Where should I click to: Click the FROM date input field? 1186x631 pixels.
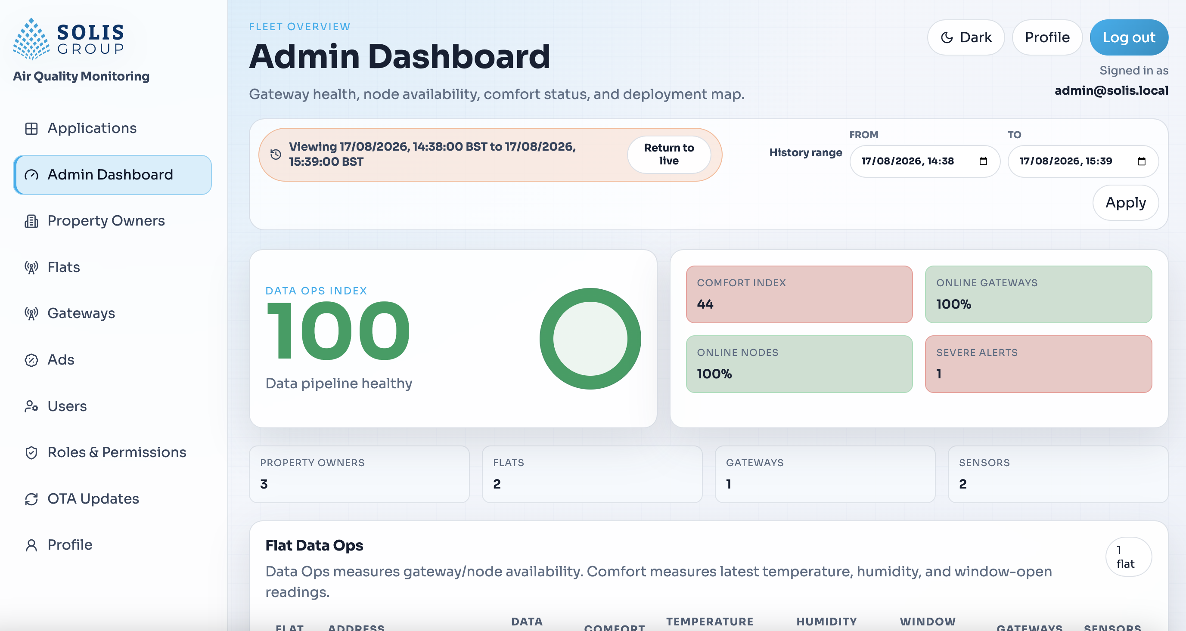click(925, 161)
